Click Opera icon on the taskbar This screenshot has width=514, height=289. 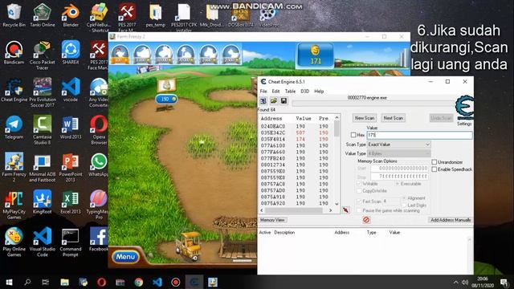pos(102,282)
